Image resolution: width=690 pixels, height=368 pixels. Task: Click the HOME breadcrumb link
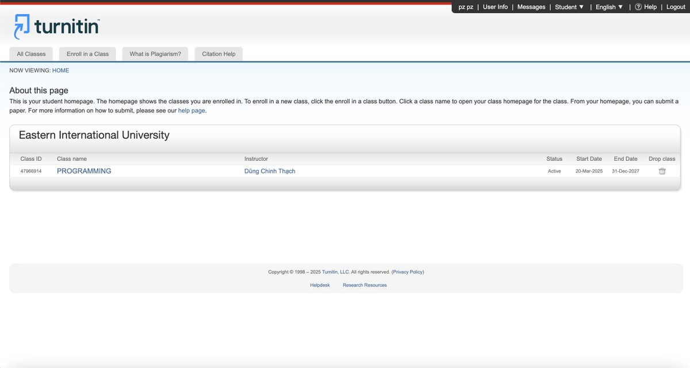(60, 70)
